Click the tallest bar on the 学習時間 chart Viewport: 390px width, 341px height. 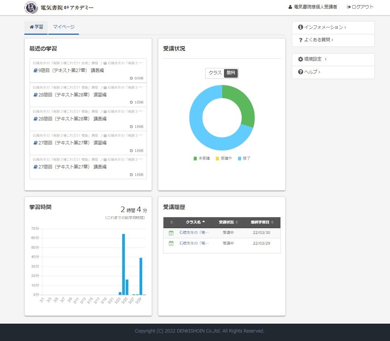(123, 264)
